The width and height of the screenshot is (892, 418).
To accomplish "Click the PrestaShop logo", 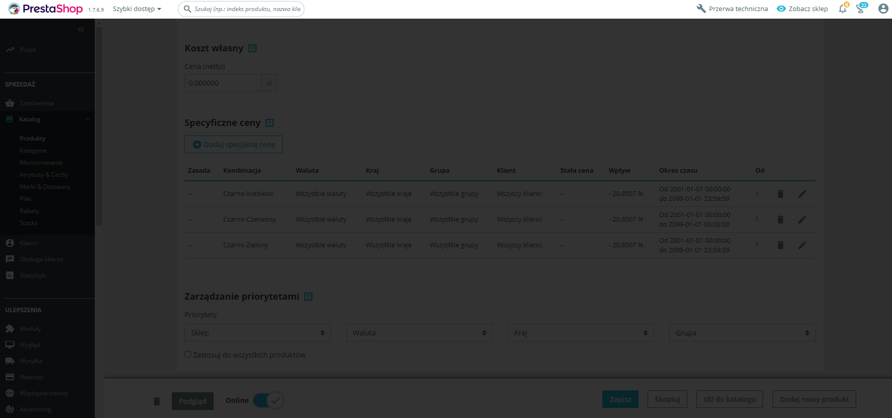I will pos(45,9).
